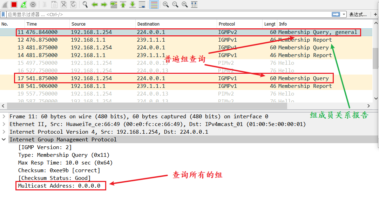Jump to first packet with up arrow
The width and height of the screenshot is (379, 203).
tap(123, 4)
